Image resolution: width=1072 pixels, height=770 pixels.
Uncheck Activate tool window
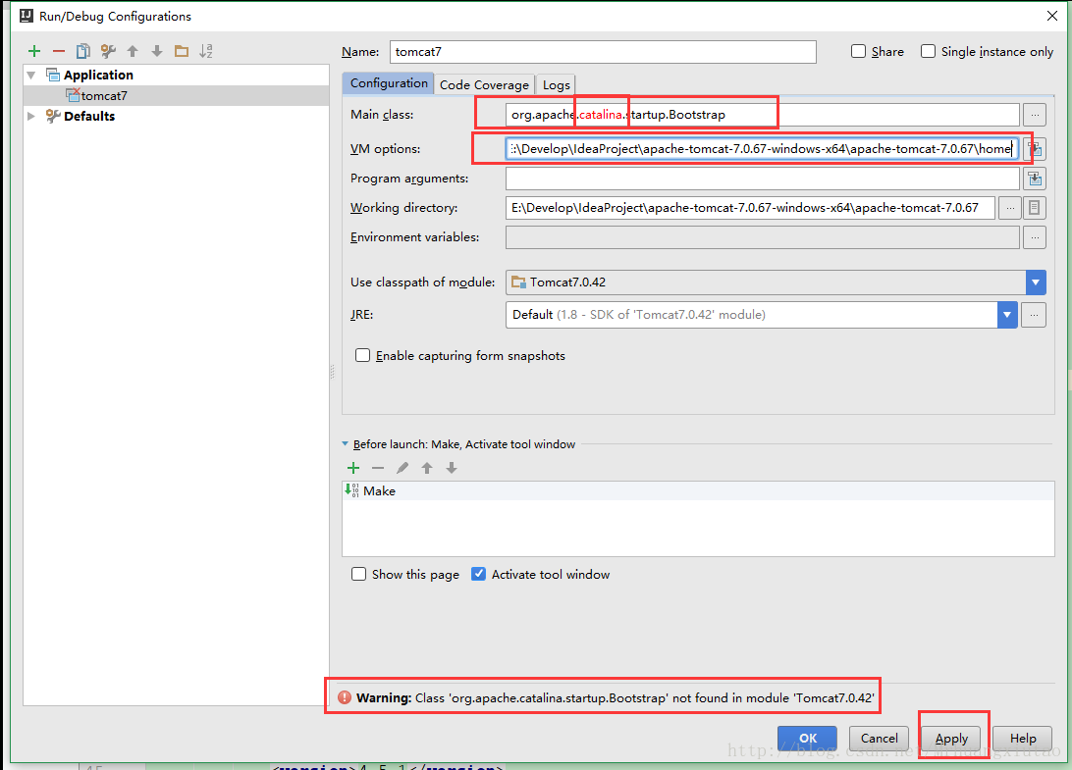479,574
